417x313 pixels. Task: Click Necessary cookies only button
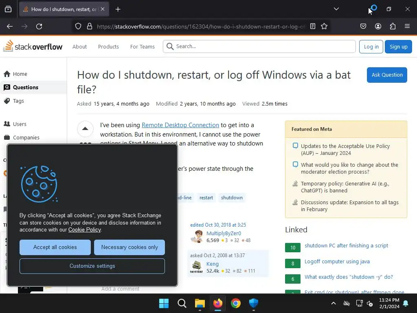point(129,247)
